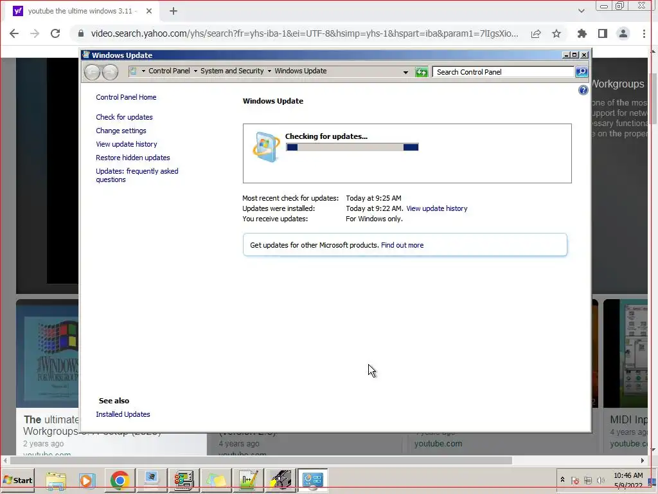Open Windows Explorer from taskbar
658x494 pixels.
(x=55, y=480)
